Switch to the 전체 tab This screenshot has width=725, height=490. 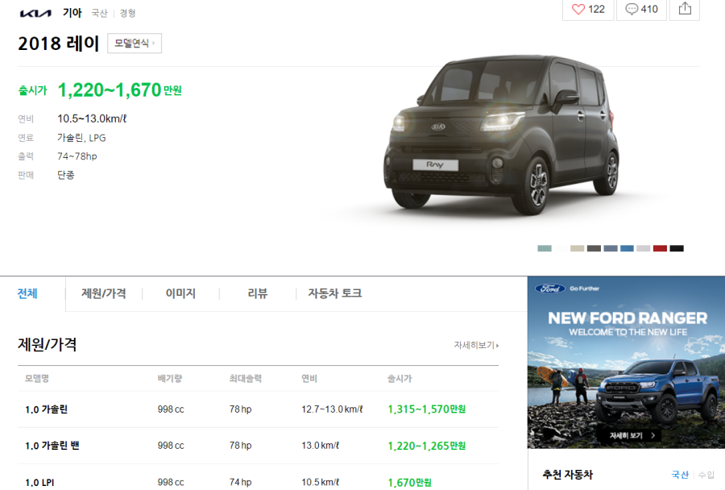[x=27, y=293]
